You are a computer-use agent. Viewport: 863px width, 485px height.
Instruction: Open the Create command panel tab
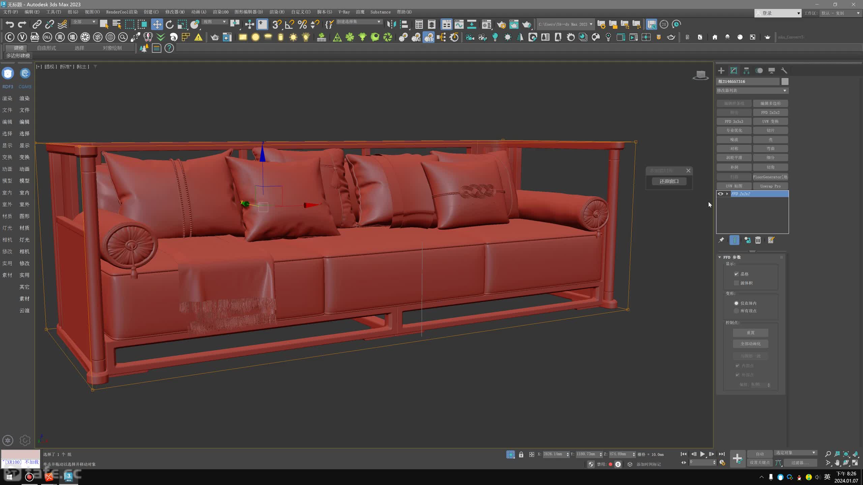pyautogui.click(x=721, y=71)
